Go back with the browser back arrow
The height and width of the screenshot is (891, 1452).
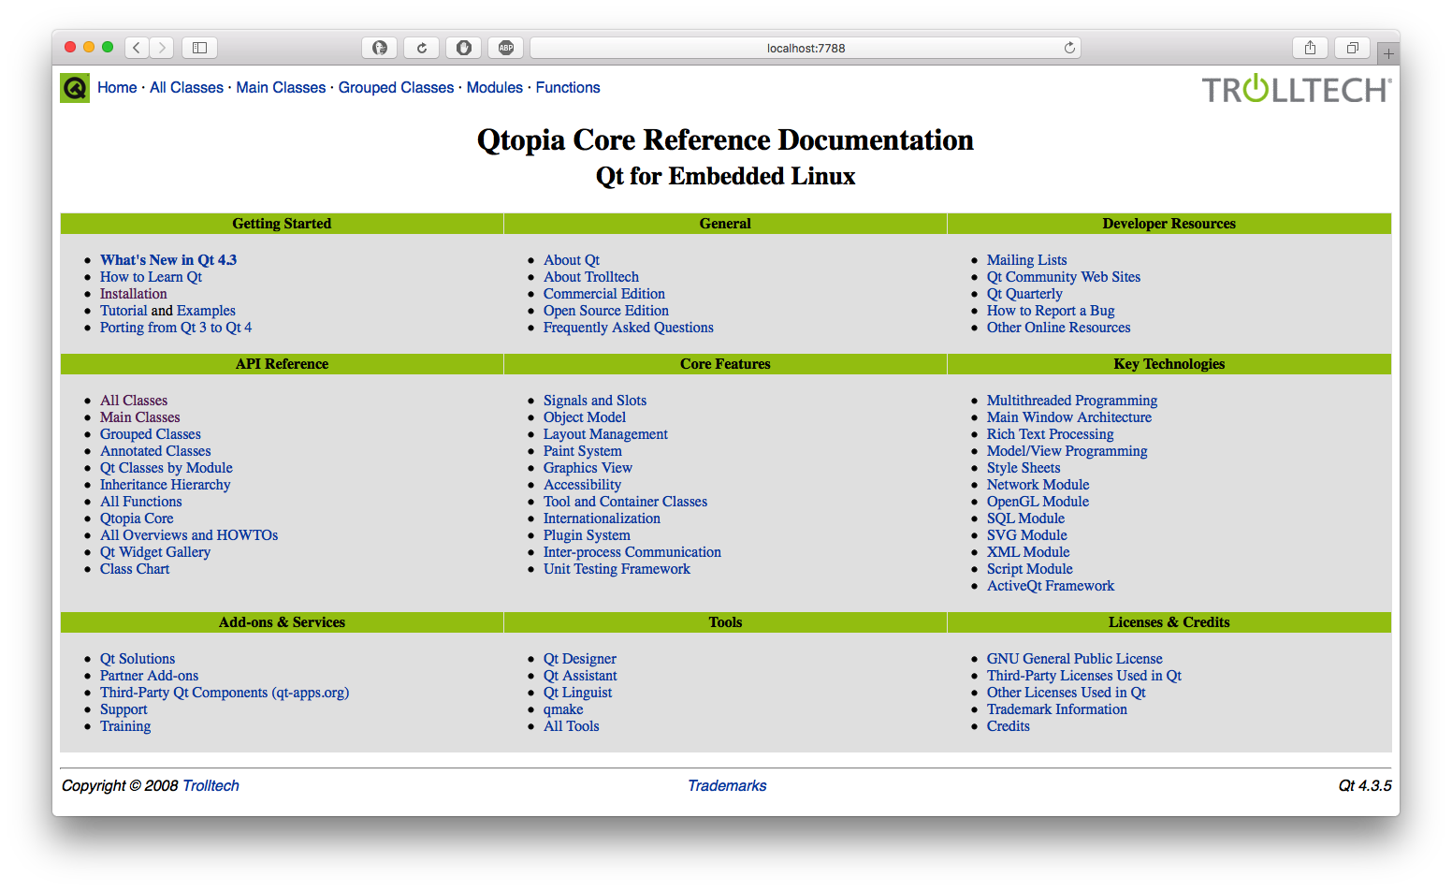coord(137,48)
